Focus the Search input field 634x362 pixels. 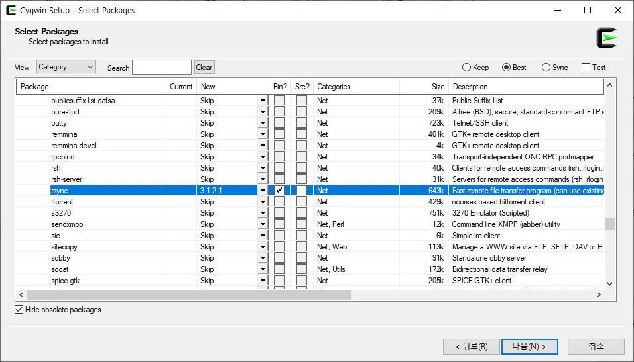(x=162, y=68)
